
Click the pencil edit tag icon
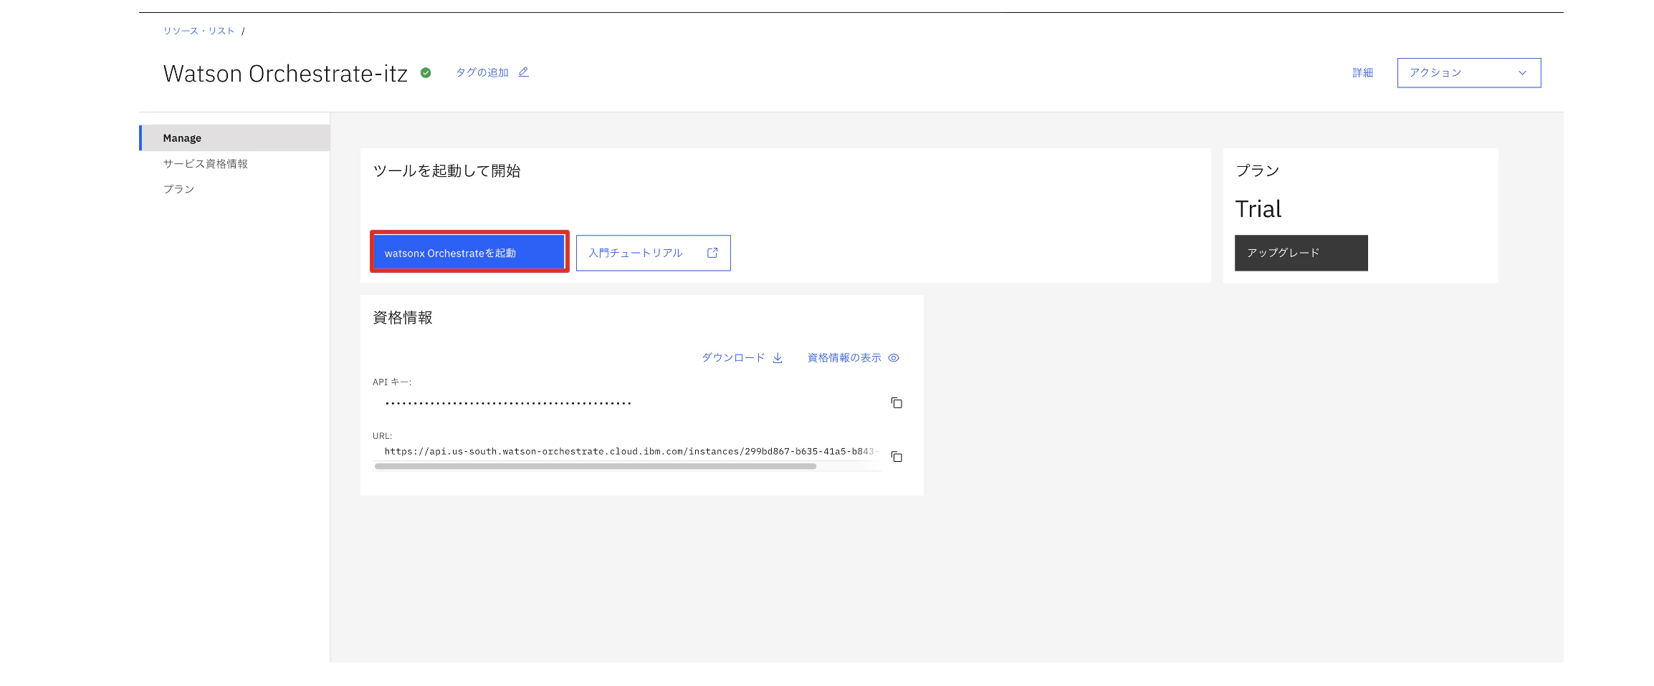(524, 72)
